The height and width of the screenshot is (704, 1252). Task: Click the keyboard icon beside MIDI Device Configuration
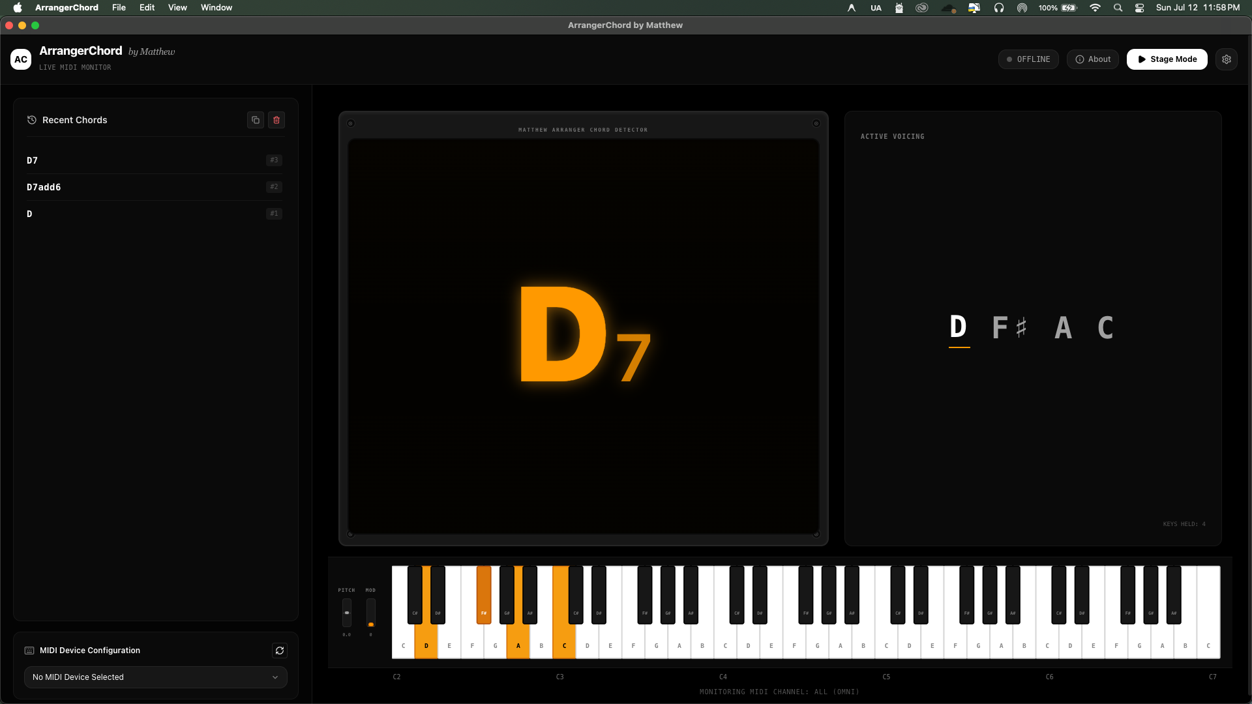coord(29,651)
